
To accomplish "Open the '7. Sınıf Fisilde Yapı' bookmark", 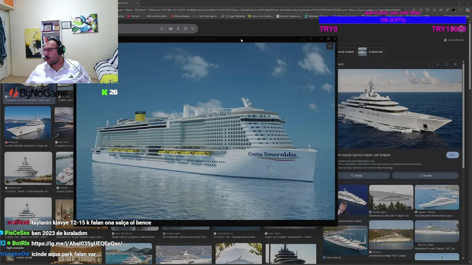I will click(x=205, y=16).
